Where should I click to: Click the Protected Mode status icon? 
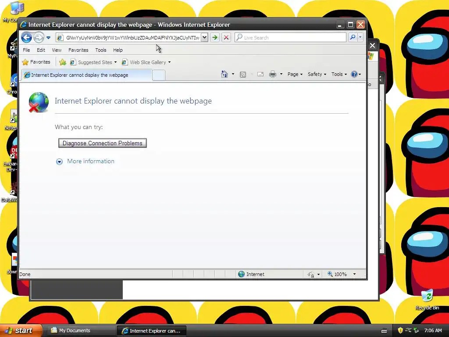click(x=311, y=275)
